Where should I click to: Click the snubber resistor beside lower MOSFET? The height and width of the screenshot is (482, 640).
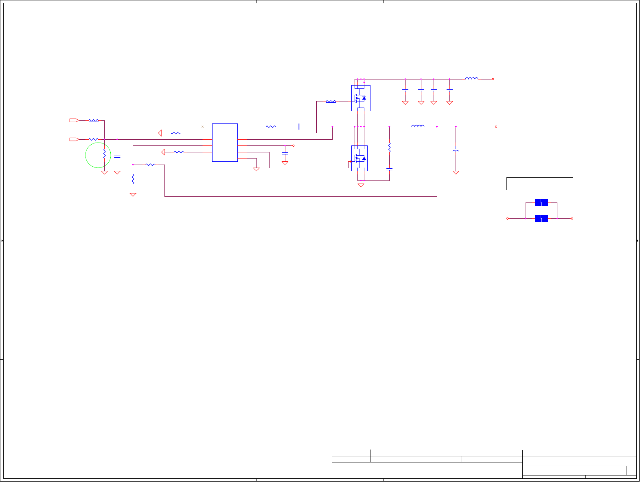coord(389,147)
